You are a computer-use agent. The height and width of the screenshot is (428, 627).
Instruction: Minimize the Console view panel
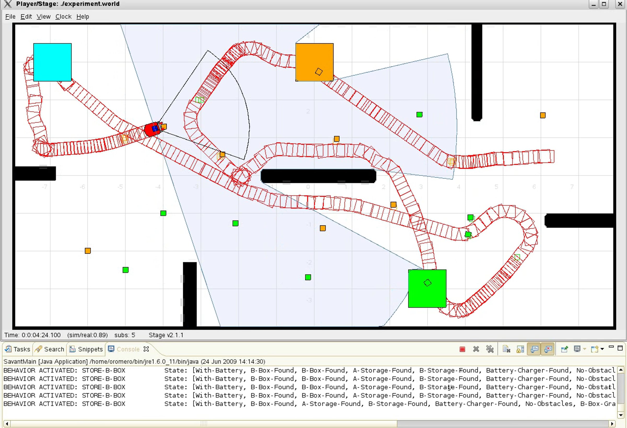coord(611,347)
